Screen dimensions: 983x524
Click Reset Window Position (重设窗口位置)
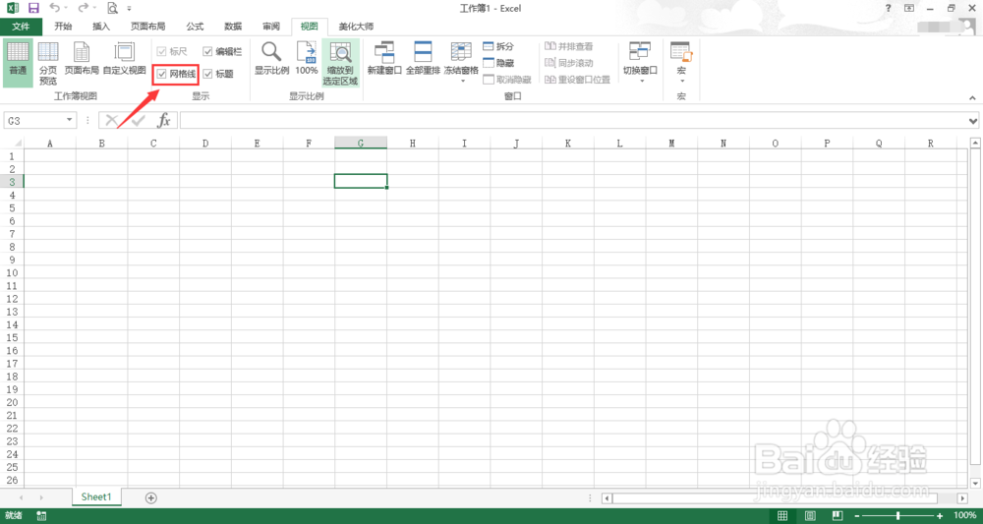(577, 80)
